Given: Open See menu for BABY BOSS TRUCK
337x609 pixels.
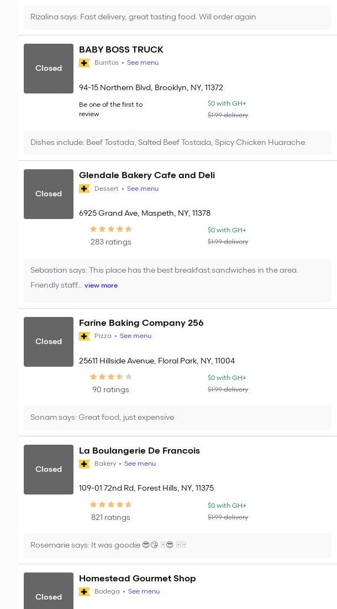Looking at the screenshot, I should coord(143,63).
